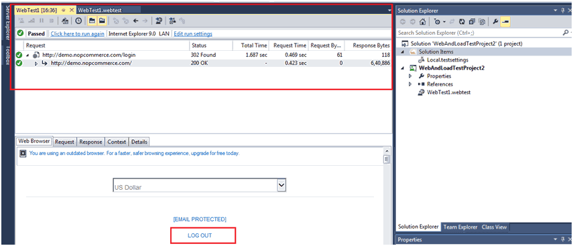Click the globe-with-arrow icon after the forward arrow

(x=159, y=21)
